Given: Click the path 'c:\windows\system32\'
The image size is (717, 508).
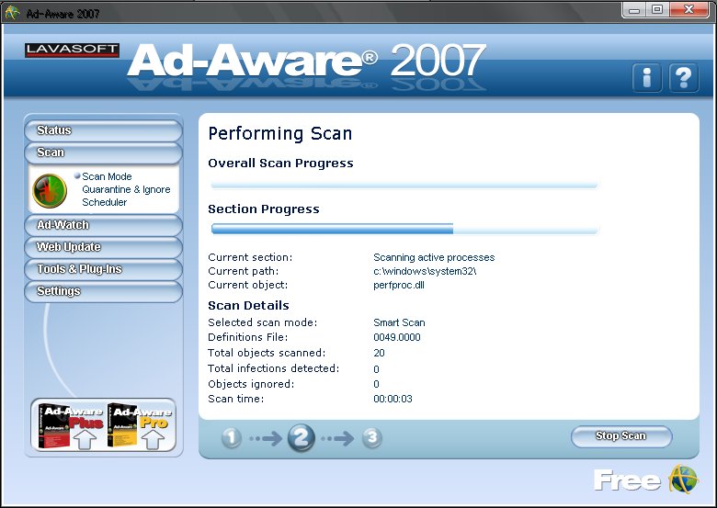Looking at the screenshot, I should tap(425, 271).
